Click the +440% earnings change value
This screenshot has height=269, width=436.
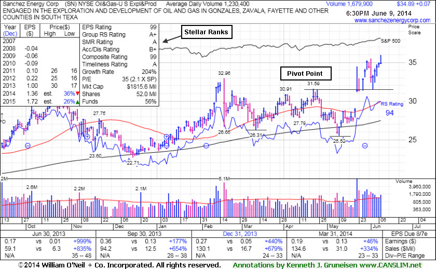point(274,241)
